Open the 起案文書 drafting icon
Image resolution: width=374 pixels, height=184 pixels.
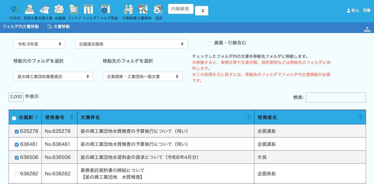[45, 10]
